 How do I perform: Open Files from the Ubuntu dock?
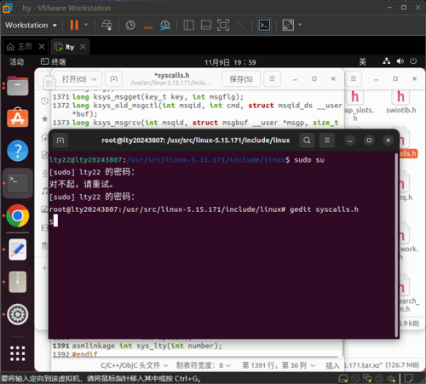click(18, 86)
